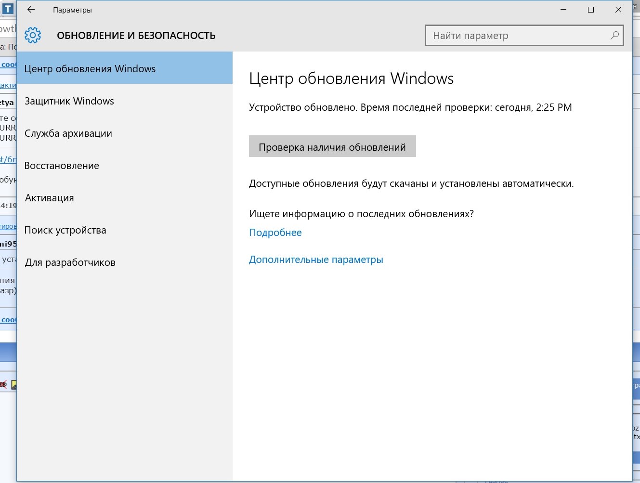Viewport: 640px width, 483px height.
Task: Maximize the Параметры window
Action: point(591,10)
